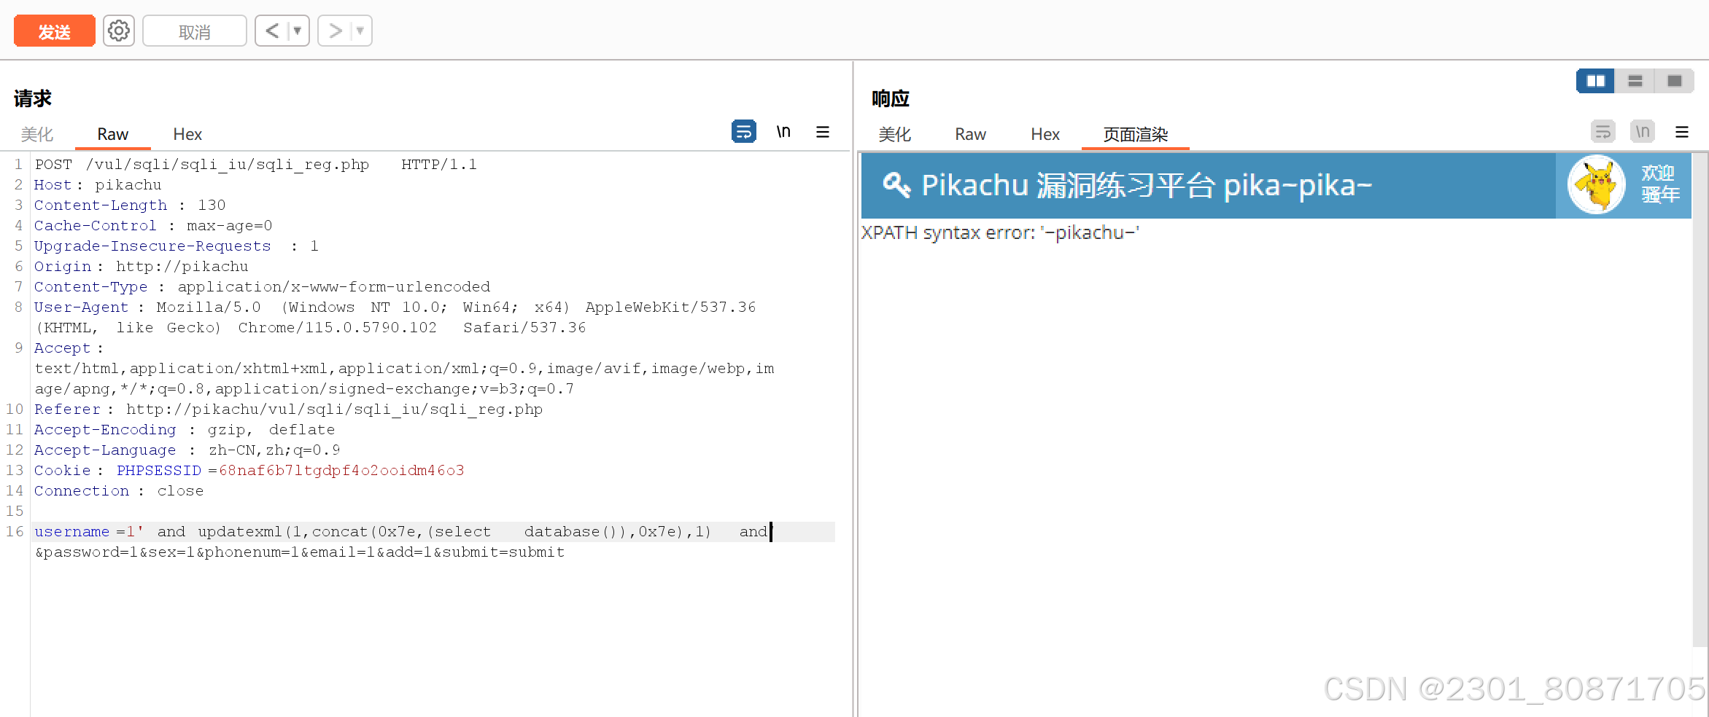
Task: Click the 取消 cancel button
Action: [x=195, y=31]
